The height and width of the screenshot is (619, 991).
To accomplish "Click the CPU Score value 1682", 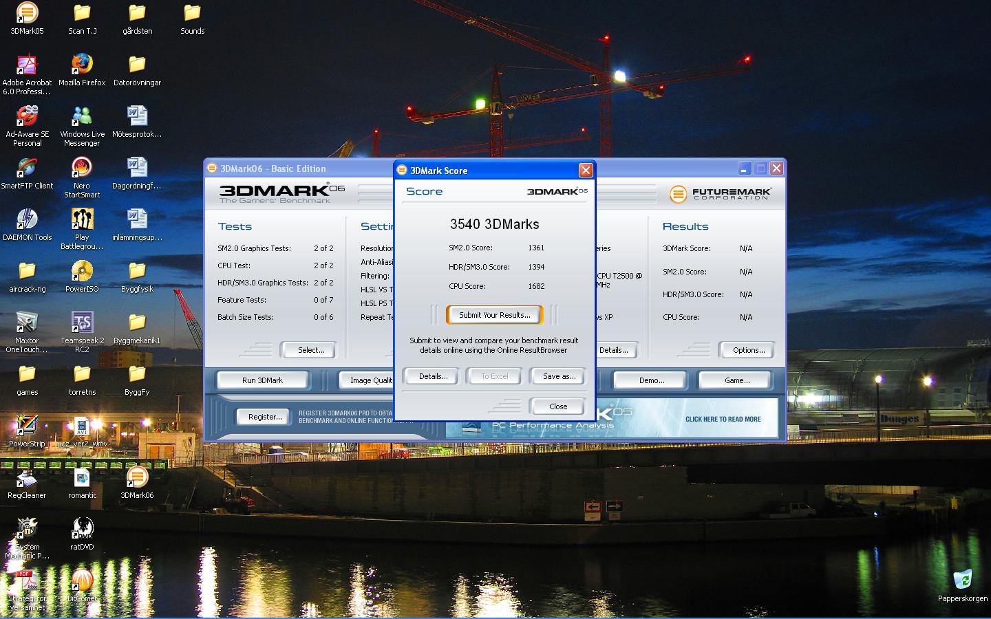I will click(x=536, y=286).
